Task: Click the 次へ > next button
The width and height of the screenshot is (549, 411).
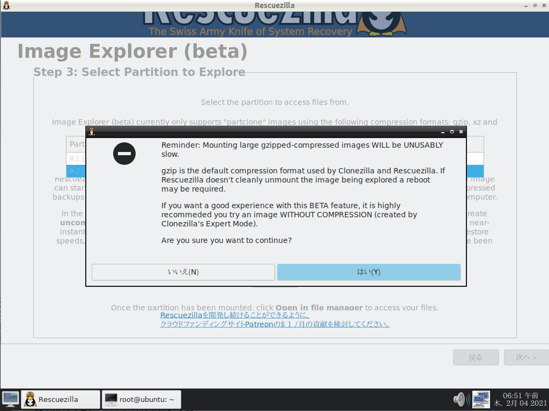Action: pos(526,357)
